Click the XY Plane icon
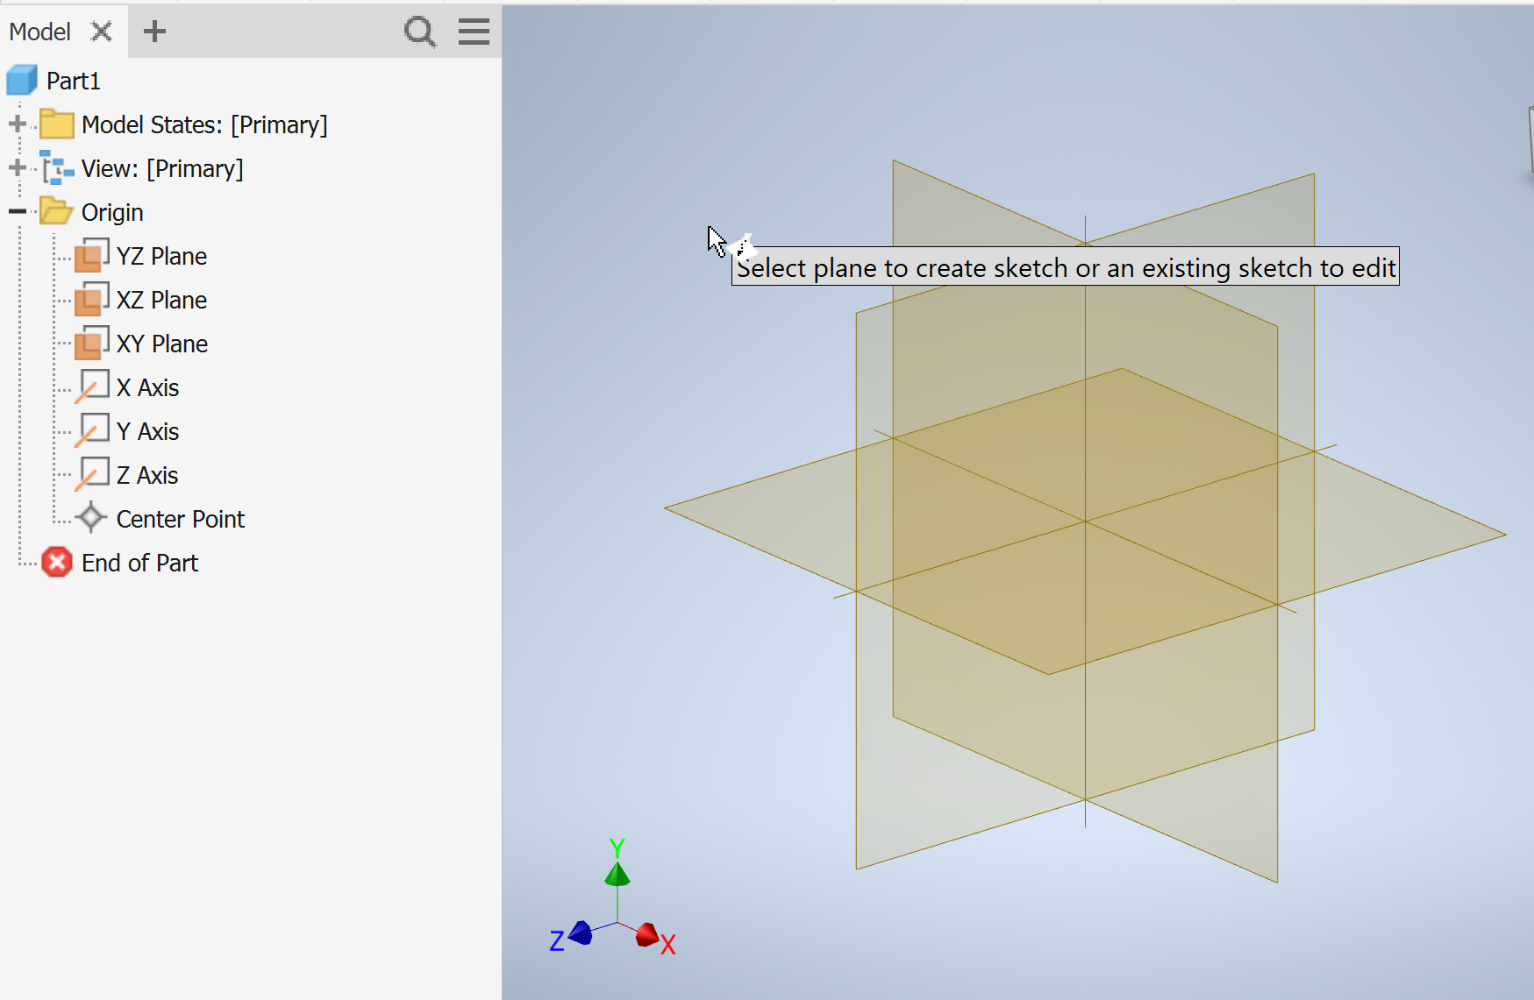Screen dimensions: 1534x1000 tap(92, 344)
